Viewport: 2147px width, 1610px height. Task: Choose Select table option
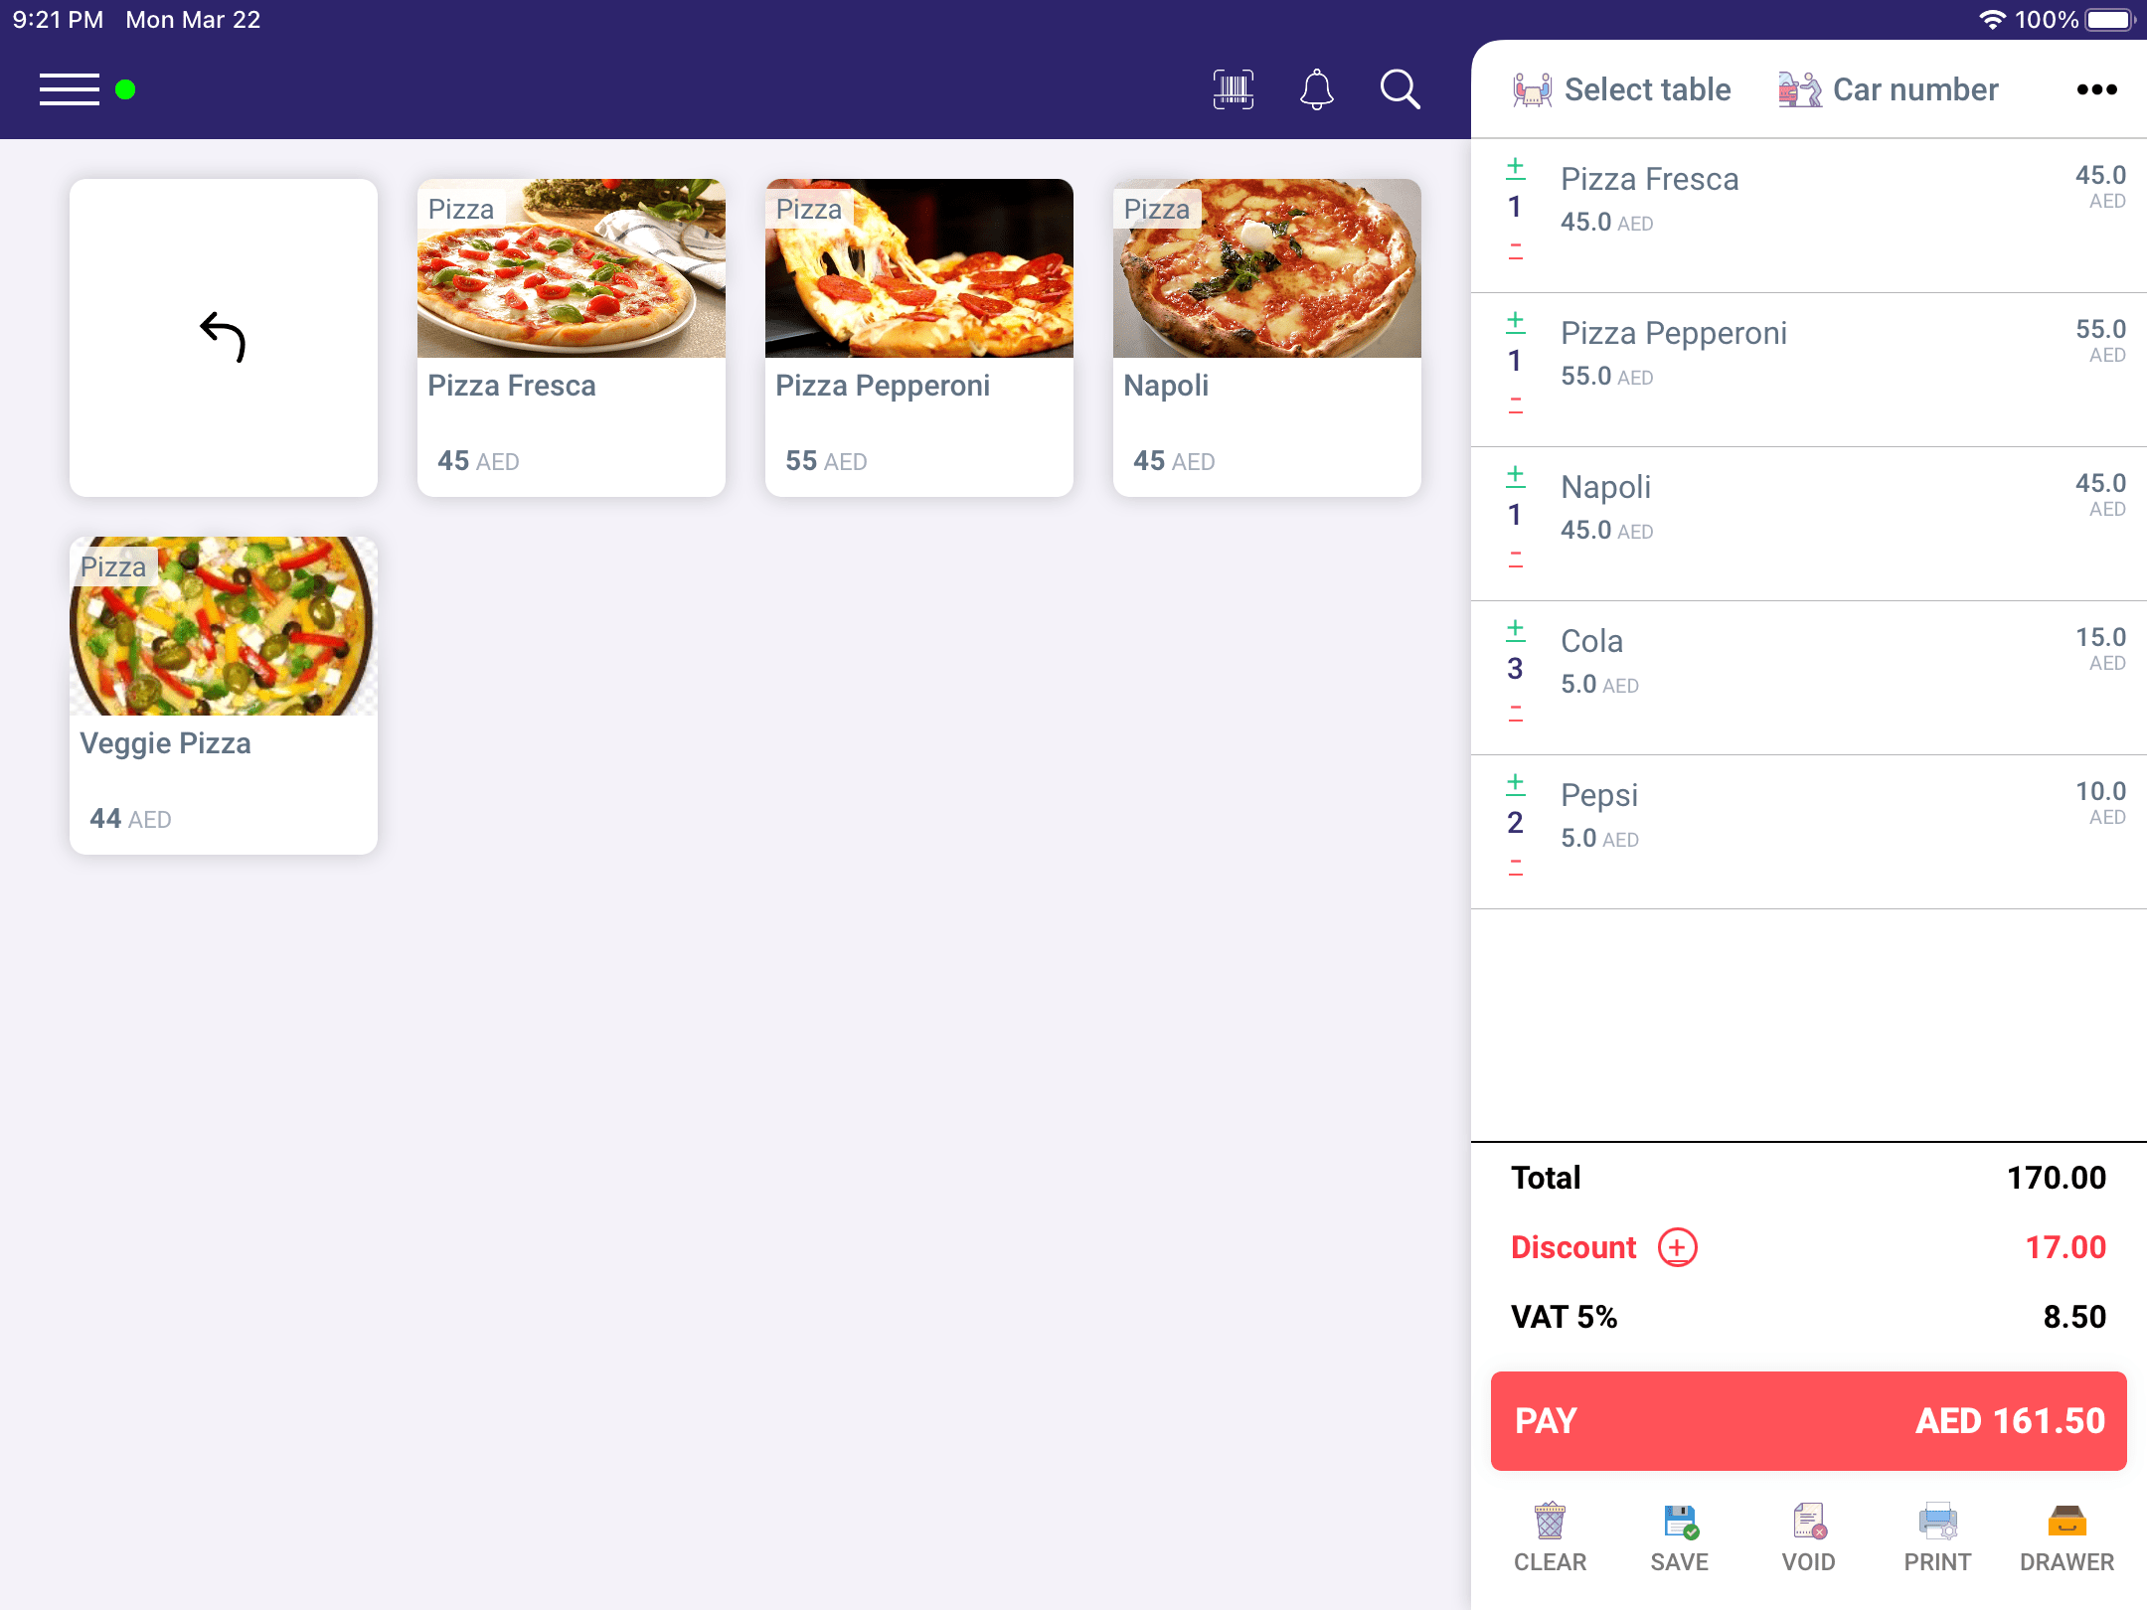coord(1621,89)
